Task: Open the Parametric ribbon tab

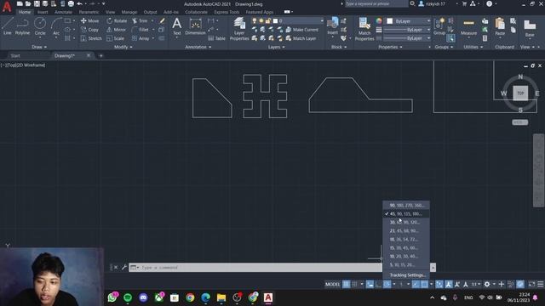Action: coord(89,12)
